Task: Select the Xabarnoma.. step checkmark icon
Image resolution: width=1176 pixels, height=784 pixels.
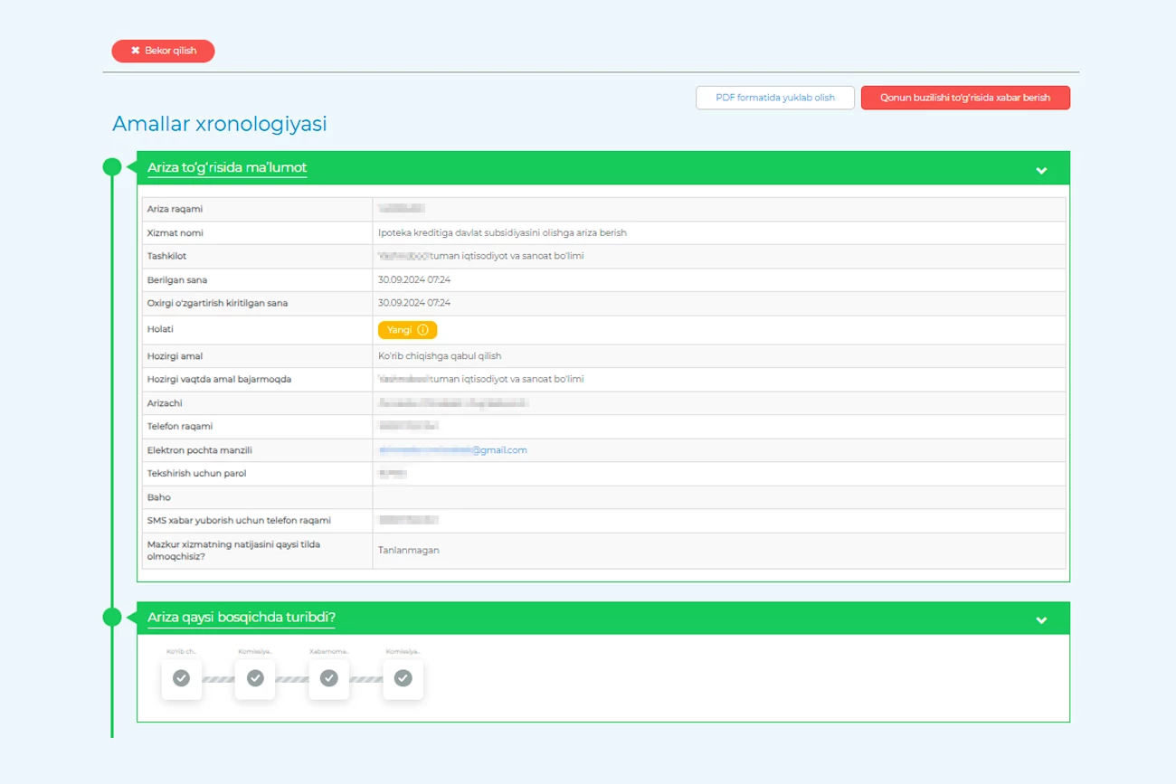Action: tap(329, 677)
